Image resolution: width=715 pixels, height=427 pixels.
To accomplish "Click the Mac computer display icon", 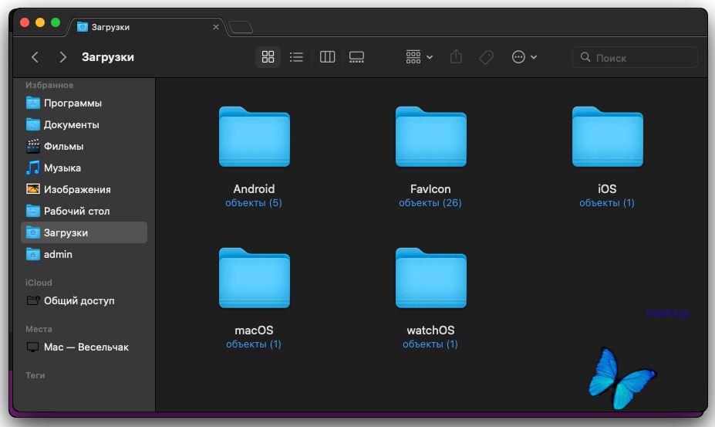I will (x=33, y=347).
